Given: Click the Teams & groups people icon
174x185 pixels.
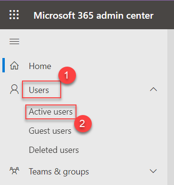Looking at the screenshot, I should 14,171.
